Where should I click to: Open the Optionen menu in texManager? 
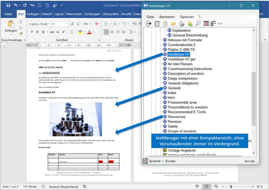pos(187,17)
